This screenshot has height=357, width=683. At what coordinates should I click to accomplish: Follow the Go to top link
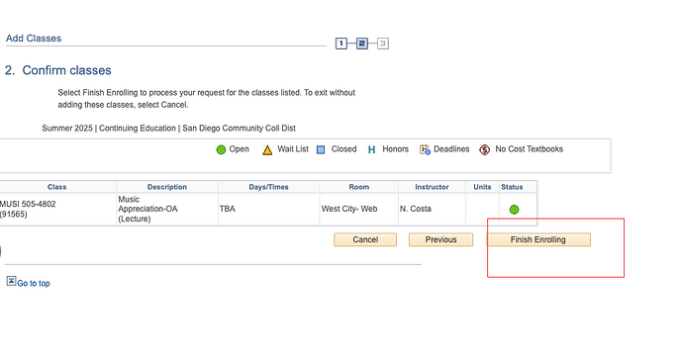[x=34, y=284]
